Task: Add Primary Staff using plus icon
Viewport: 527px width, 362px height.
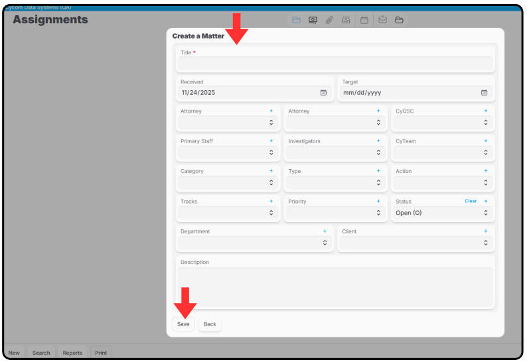Action: 271,141
